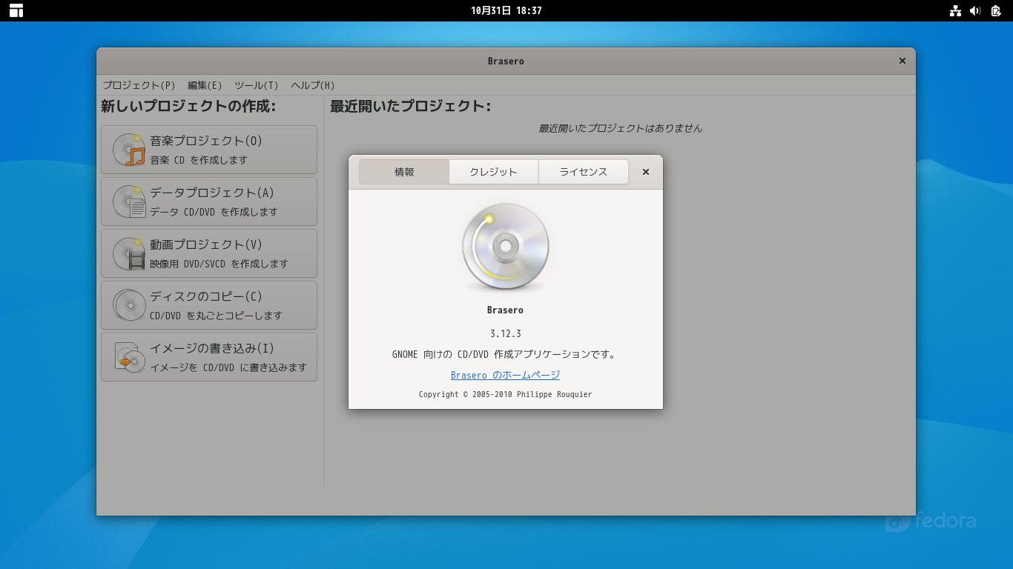Click the video project disc icon with film strip
This screenshot has width=1013, height=569.
(129, 253)
